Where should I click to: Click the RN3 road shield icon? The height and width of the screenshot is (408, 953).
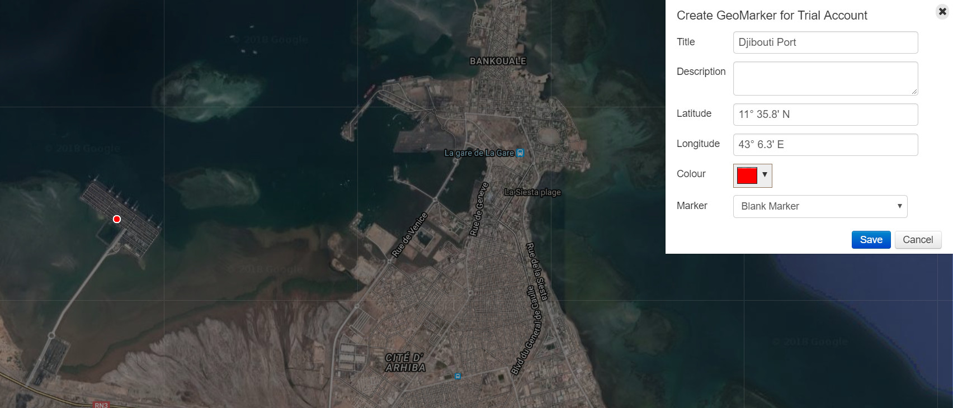(101, 405)
